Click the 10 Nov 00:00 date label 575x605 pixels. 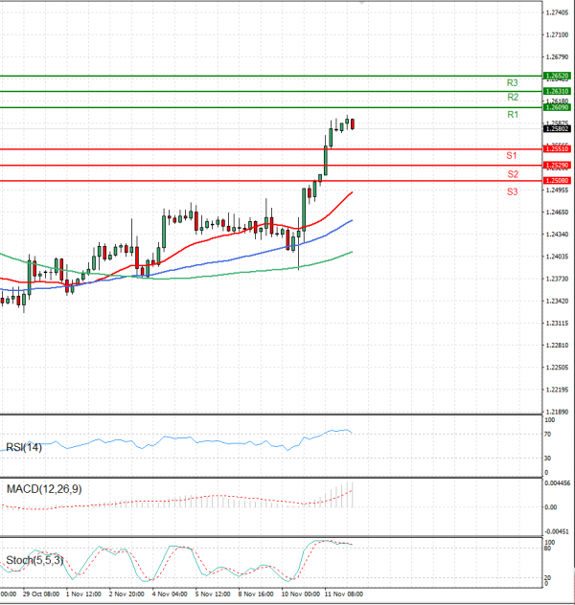300,594
